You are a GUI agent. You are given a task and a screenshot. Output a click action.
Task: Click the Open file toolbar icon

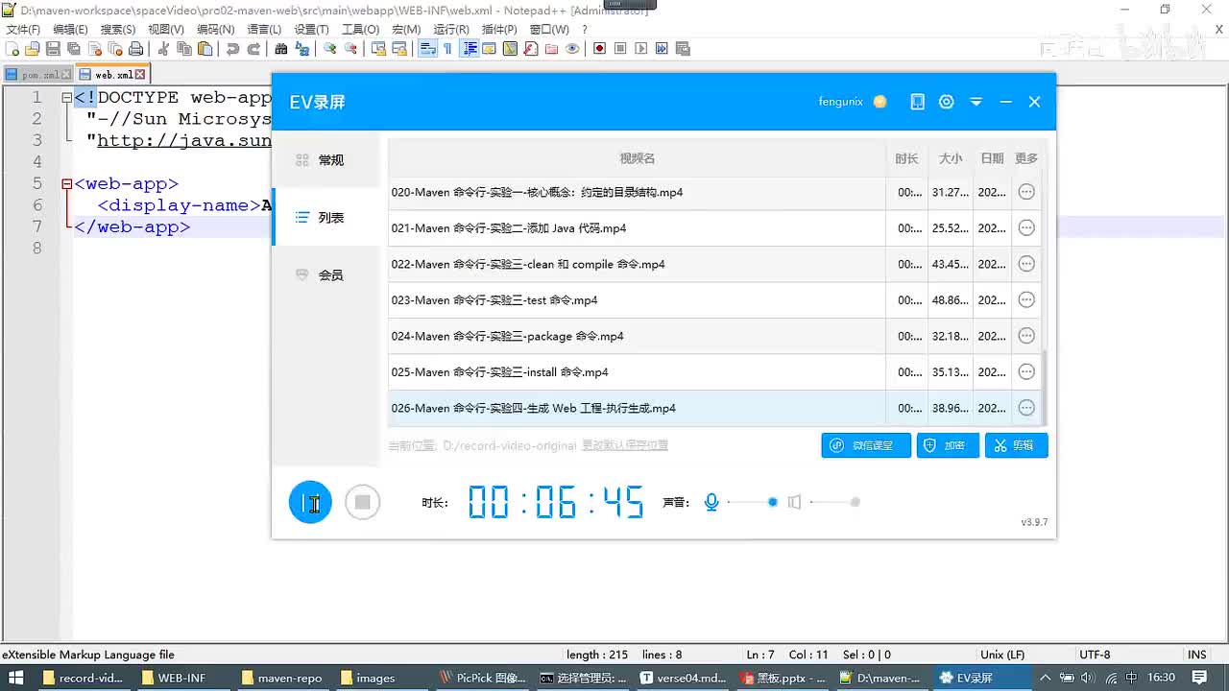33,49
